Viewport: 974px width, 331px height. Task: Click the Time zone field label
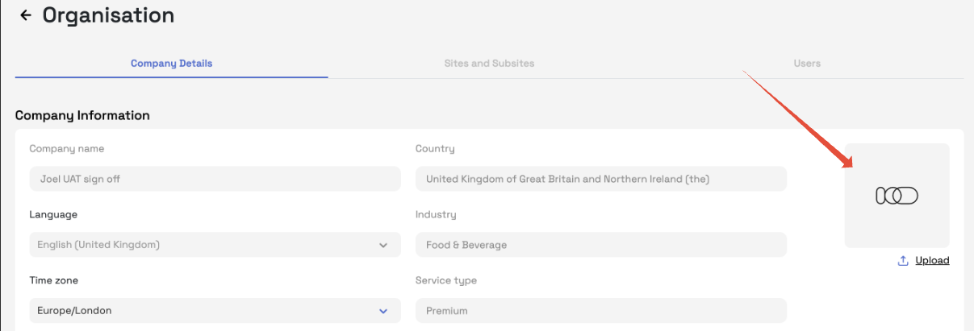pyautogui.click(x=54, y=280)
